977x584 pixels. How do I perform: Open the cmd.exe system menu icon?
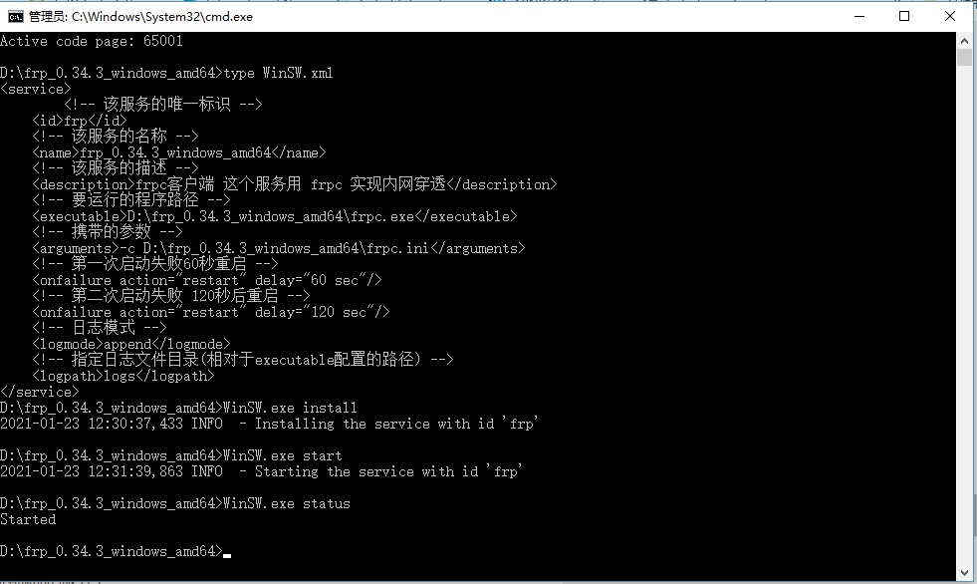pyautogui.click(x=16, y=16)
